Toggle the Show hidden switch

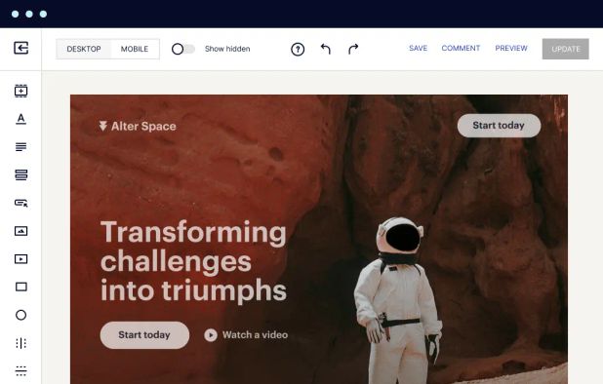tap(183, 49)
